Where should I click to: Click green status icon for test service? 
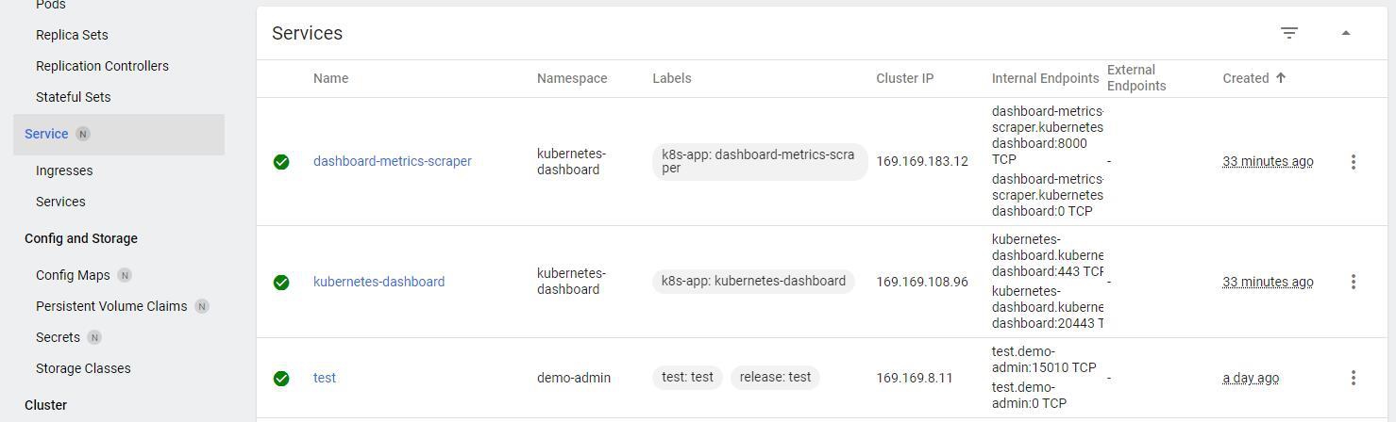tap(281, 378)
